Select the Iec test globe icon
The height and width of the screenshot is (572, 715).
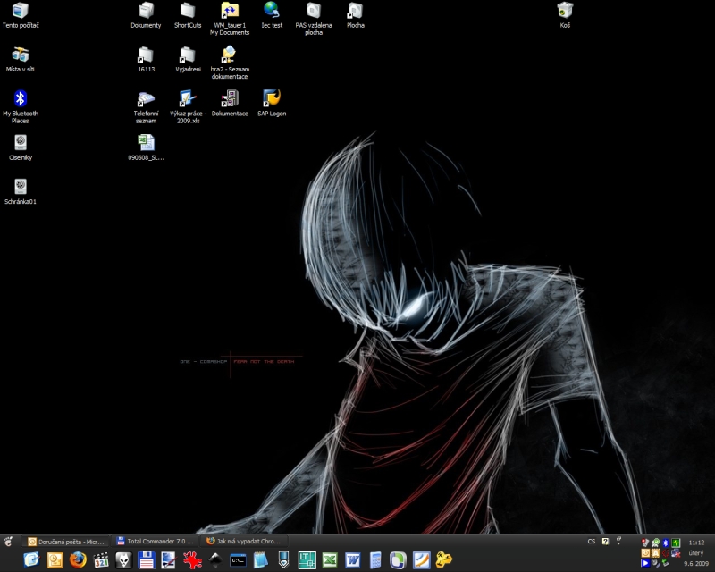coord(272,11)
